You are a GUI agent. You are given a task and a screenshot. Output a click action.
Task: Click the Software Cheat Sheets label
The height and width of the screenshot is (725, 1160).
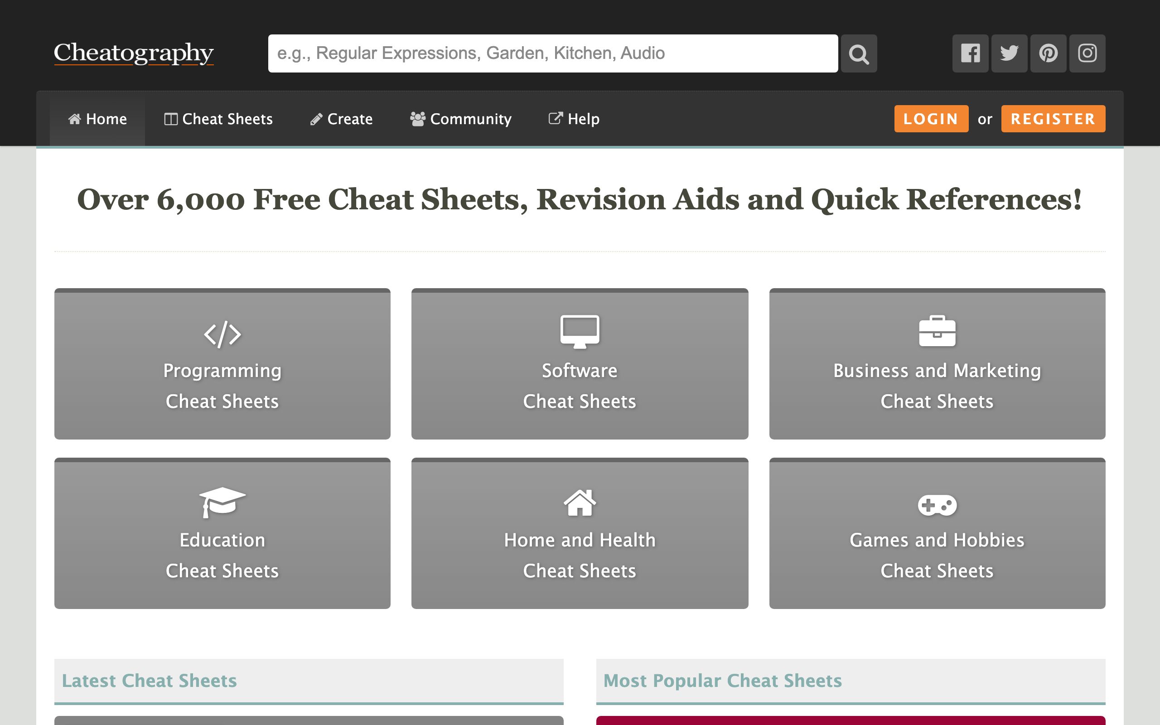[580, 386]
